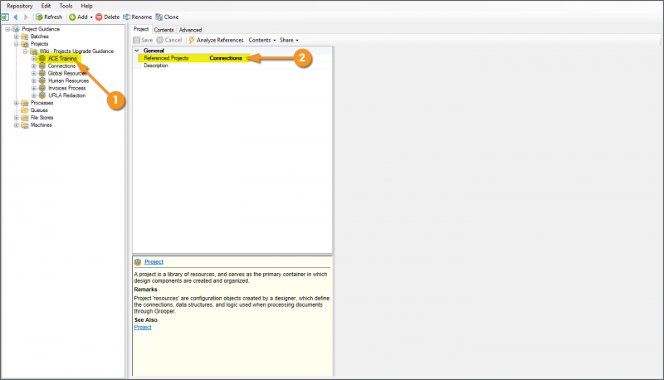This screenshot has height=380, width=664.
Task: Open the Tools menu
Action: 66,6
